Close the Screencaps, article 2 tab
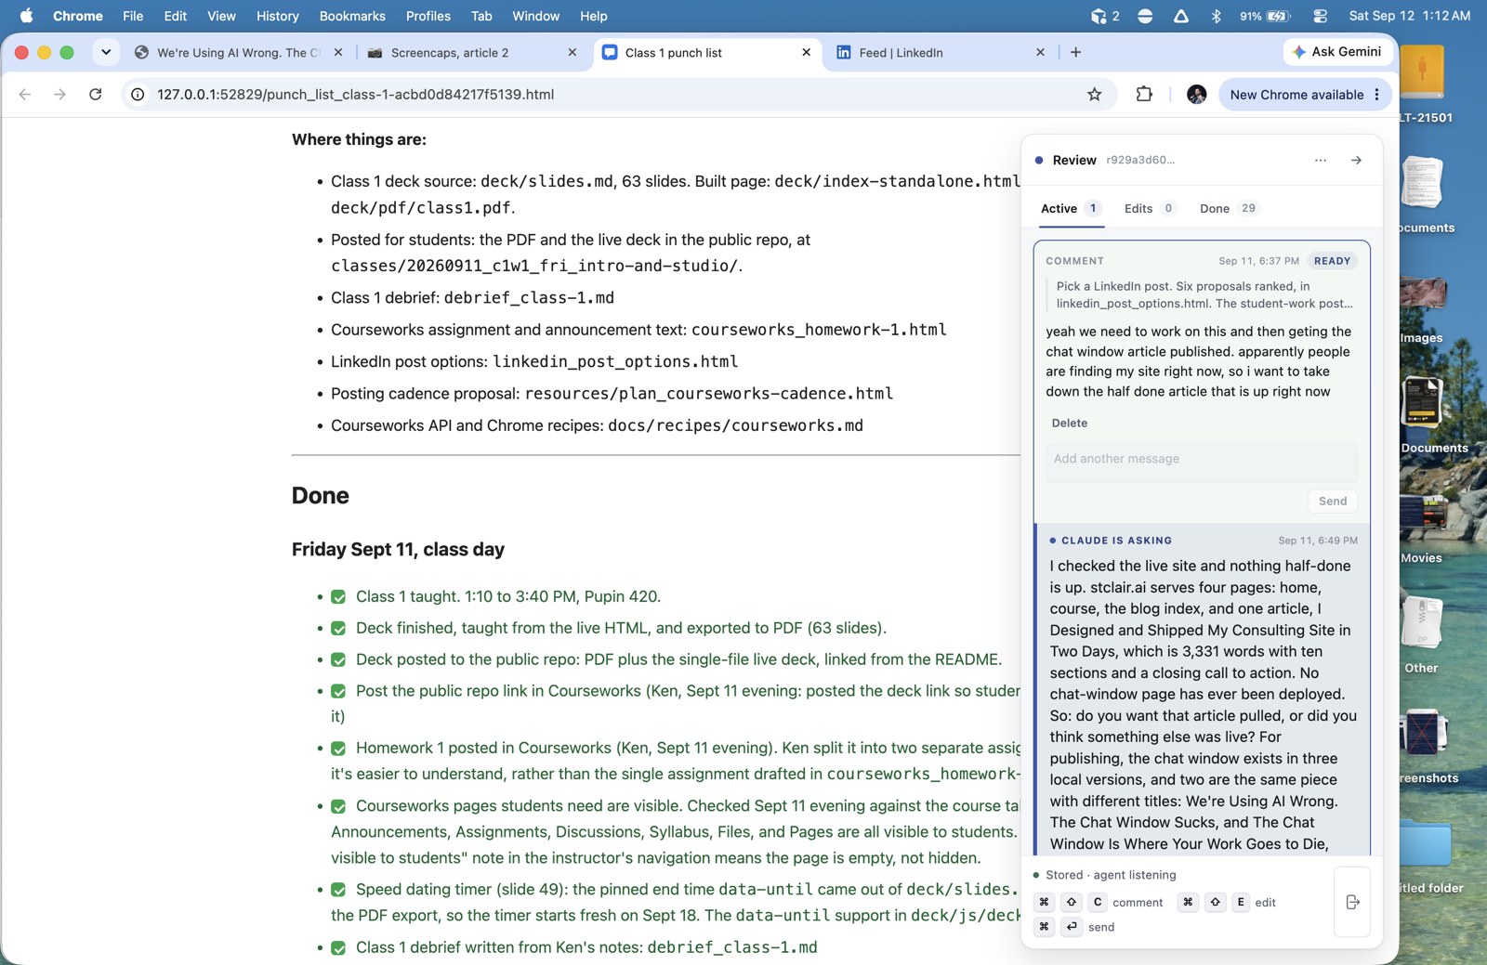The width and height of the screenshot is (1487, 965). (572, 52)
